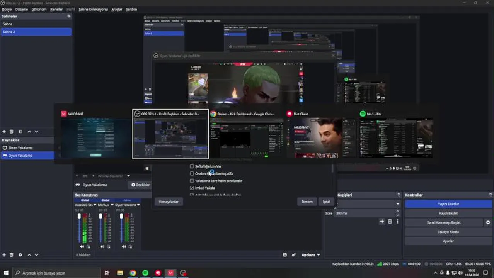Open Mic/Aux channel dropdown arrow
Image resolution: width=494 pixels, height=278 pixels.
click(112, 205)
